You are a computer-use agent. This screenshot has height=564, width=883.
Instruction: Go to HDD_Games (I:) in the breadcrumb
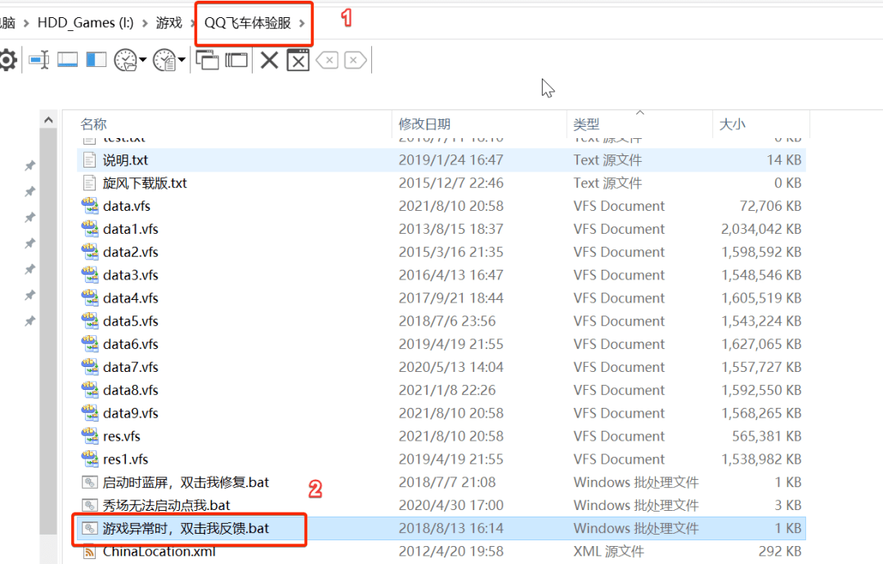pyautogui.click(x=86, y=23)
